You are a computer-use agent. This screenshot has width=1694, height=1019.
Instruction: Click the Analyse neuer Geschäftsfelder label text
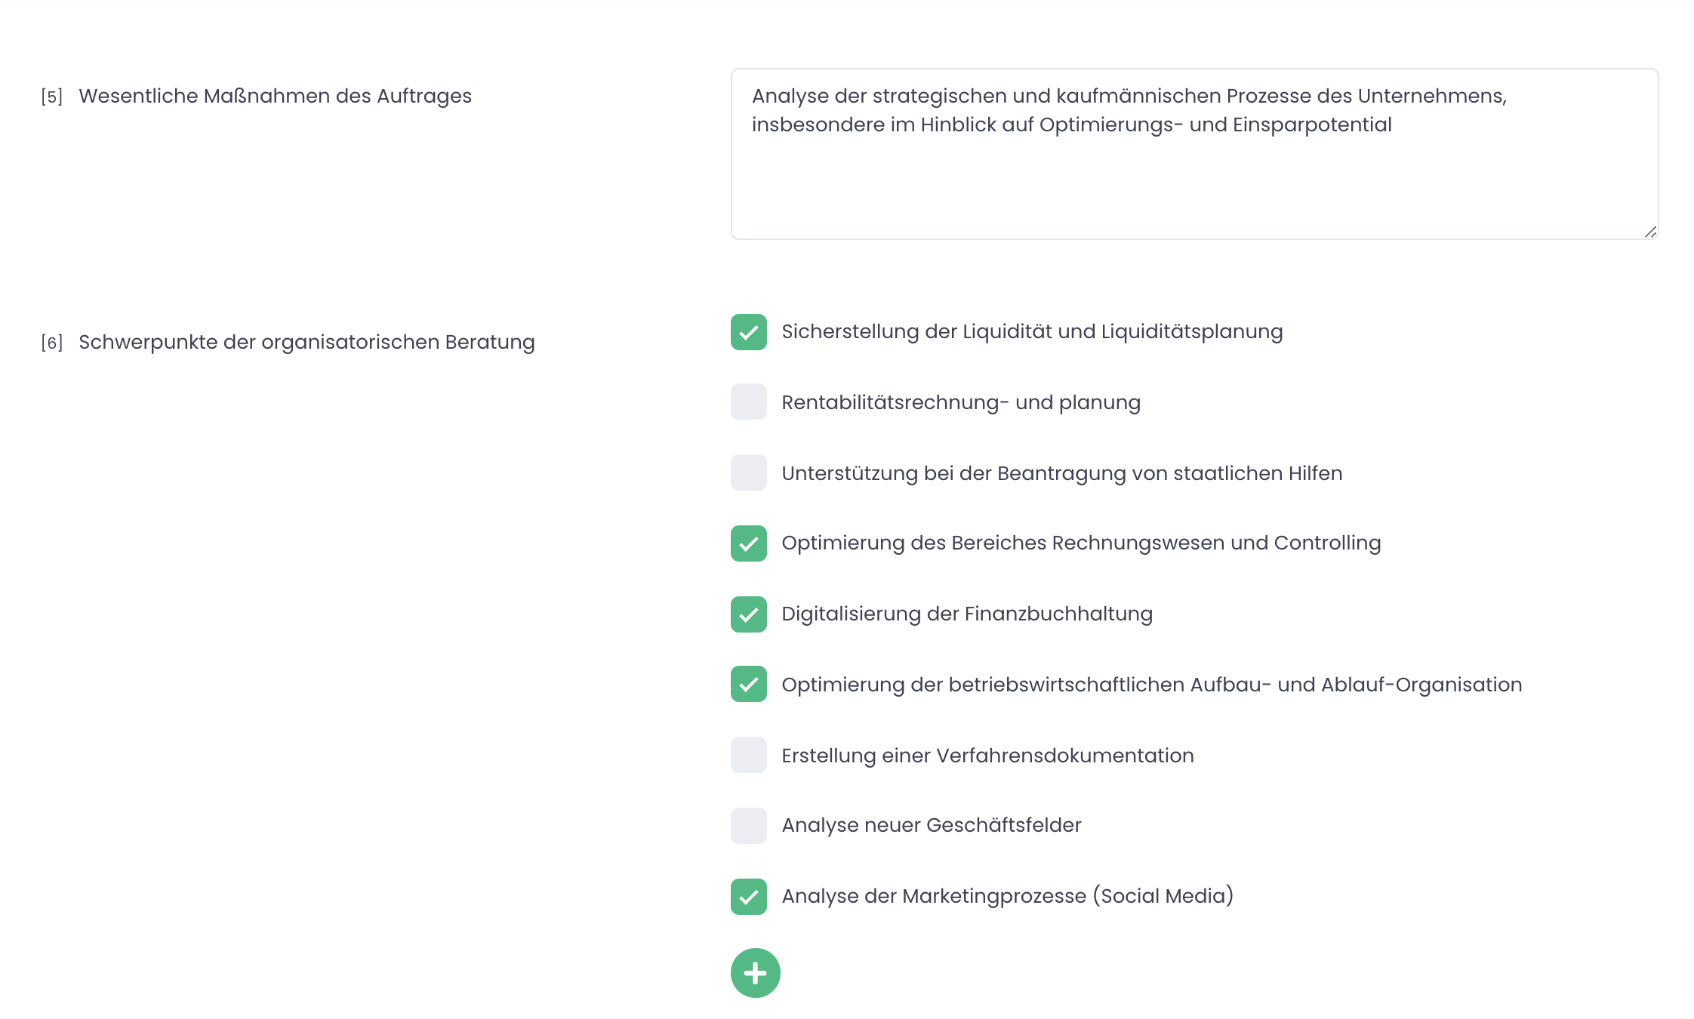pyautogui.click(x=932, y=825)
